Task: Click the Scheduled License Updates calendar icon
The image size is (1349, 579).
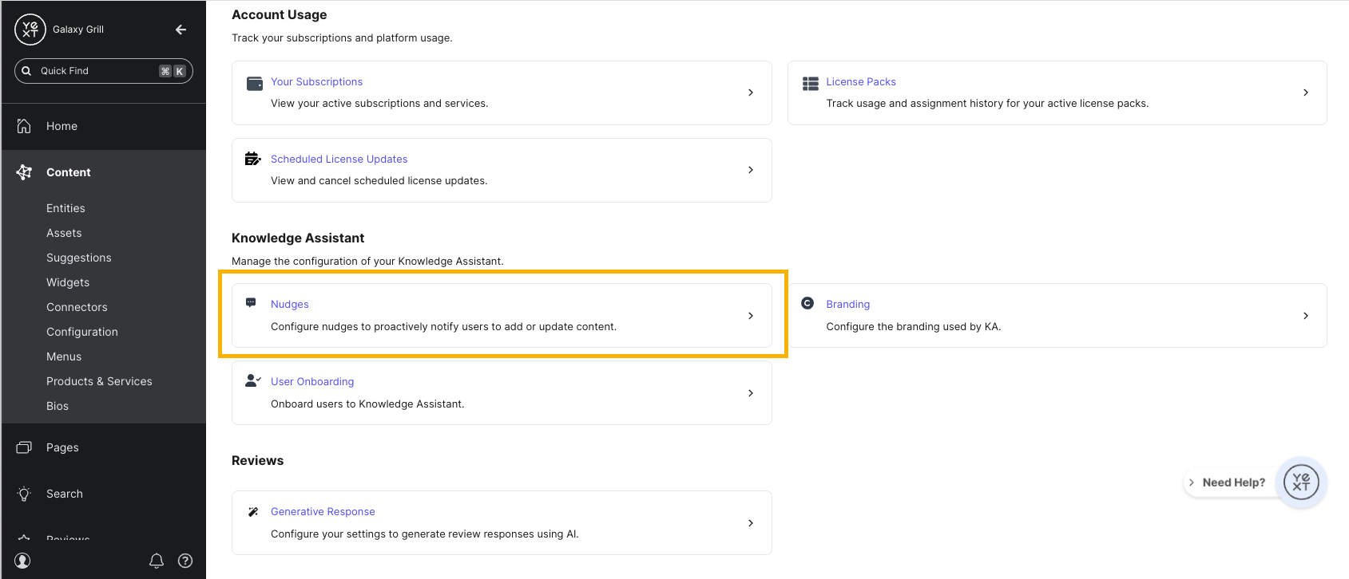Action: point(253,159)
